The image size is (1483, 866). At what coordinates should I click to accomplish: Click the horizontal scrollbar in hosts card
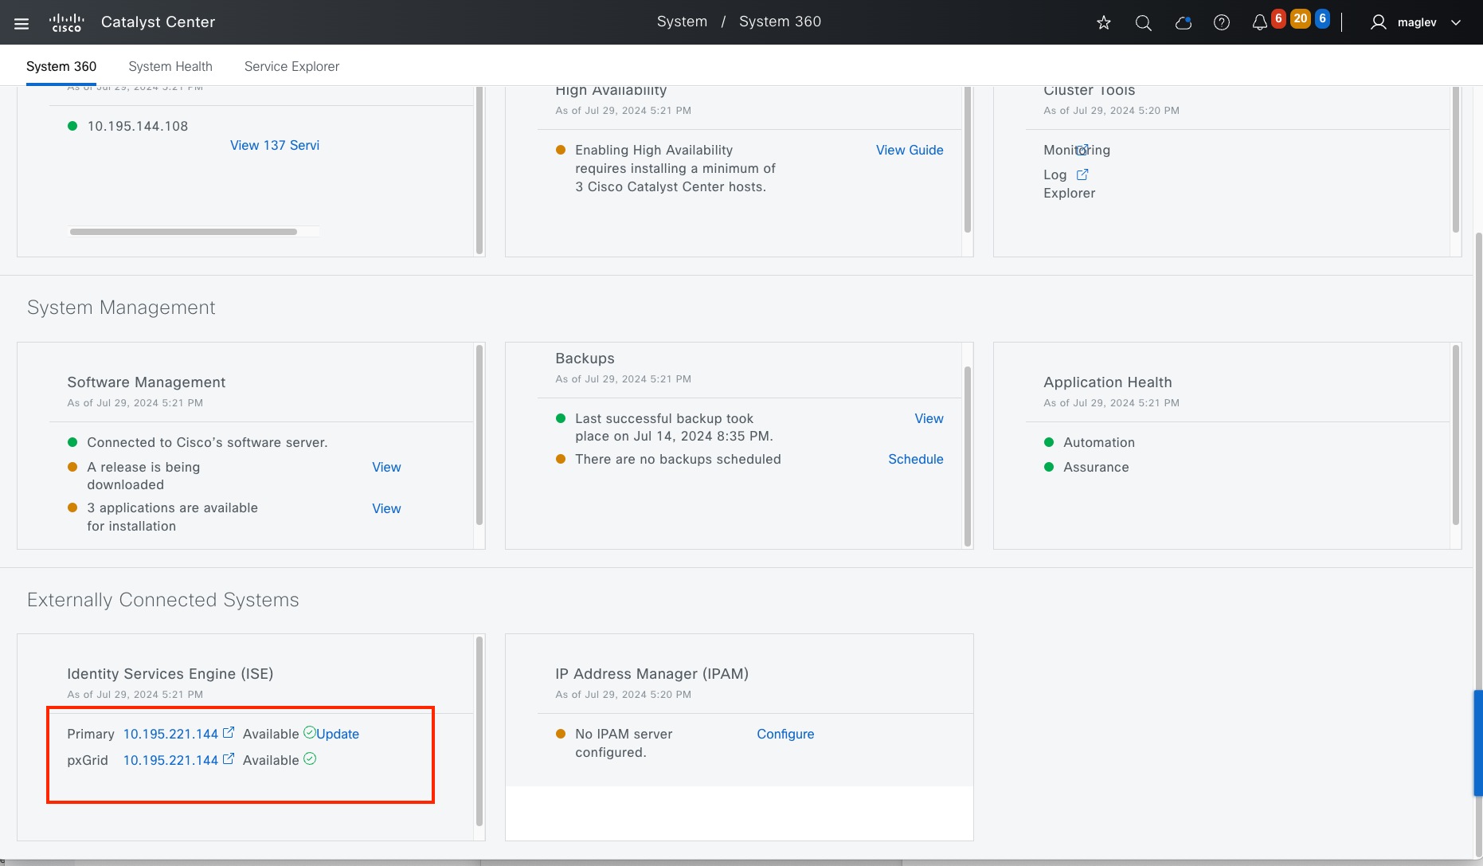pyautogui.click(x=183, y=232)
